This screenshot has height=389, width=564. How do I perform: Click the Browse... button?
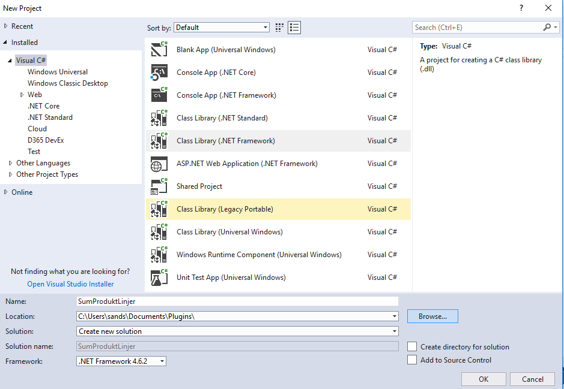point(432,316)
